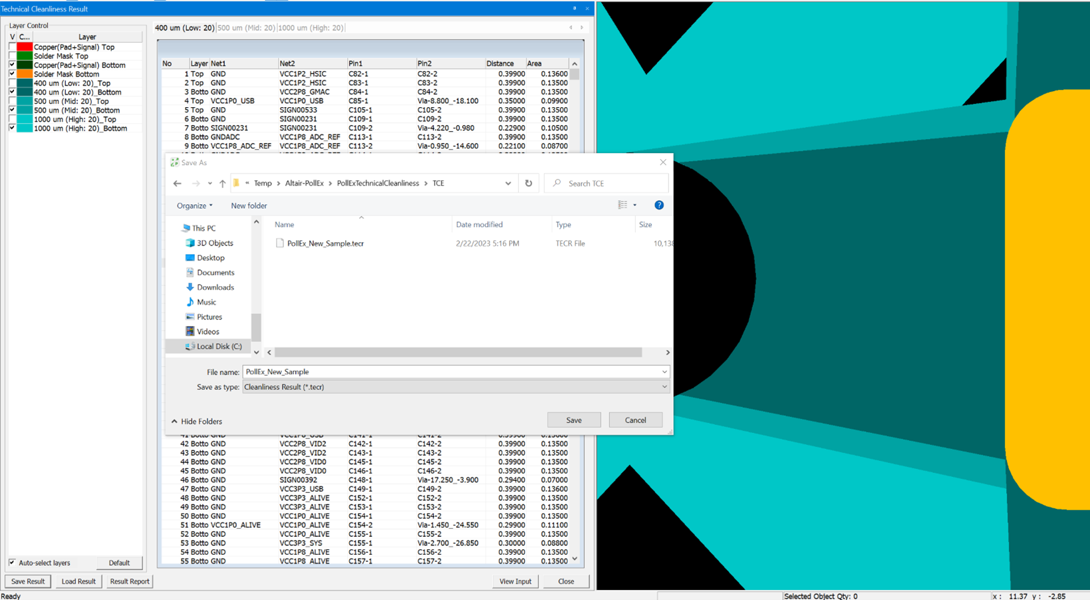Click the Back arrow in Save As dialog
Viewport: 1090px width, 600px height.
[177, 184]
